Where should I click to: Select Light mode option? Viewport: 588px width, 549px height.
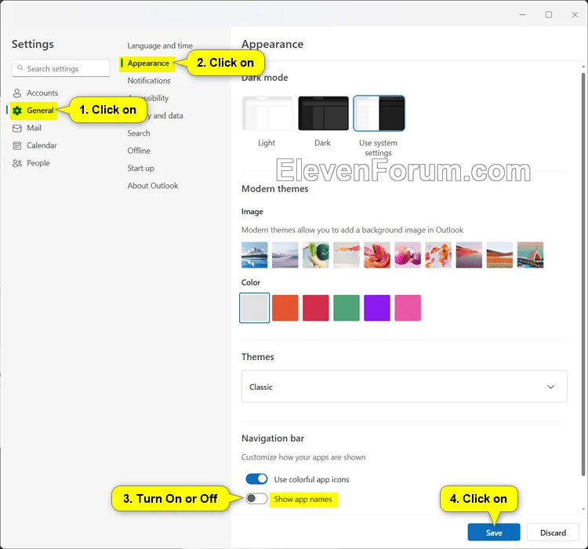click(x=267, y=113)
